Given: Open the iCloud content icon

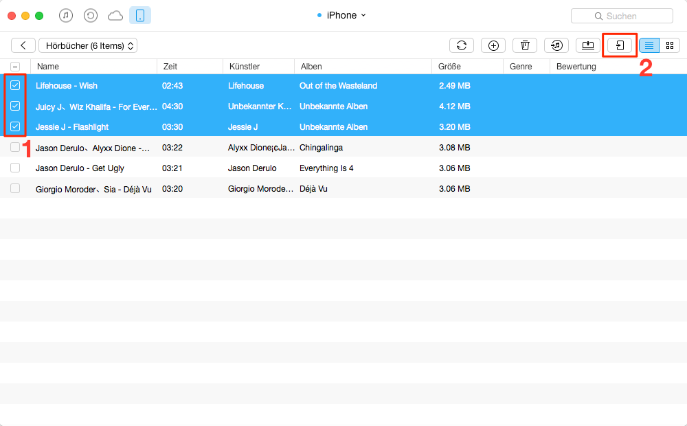Looking at the screenshot, I should coord(115,16).
